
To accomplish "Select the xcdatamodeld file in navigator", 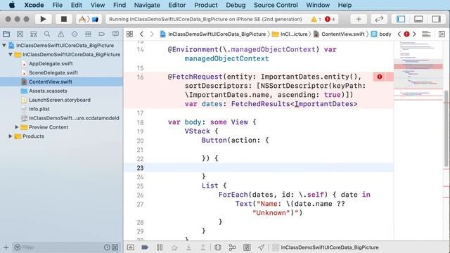I will [x=74, y=118].
